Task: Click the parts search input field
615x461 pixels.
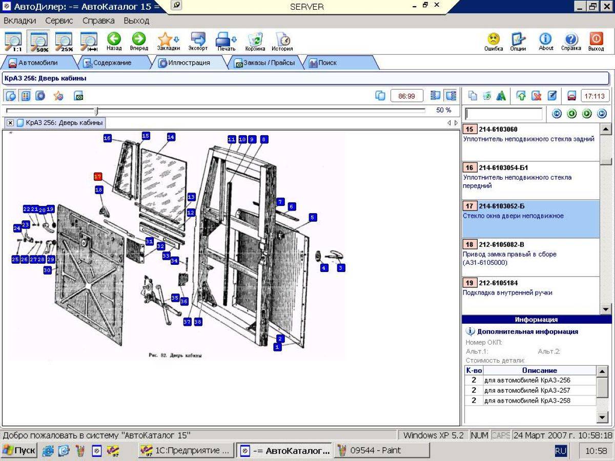Action: (x=503, y=114)
